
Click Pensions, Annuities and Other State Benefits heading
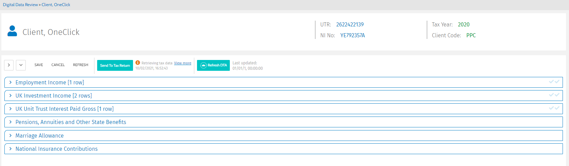(x=71, y=122)
